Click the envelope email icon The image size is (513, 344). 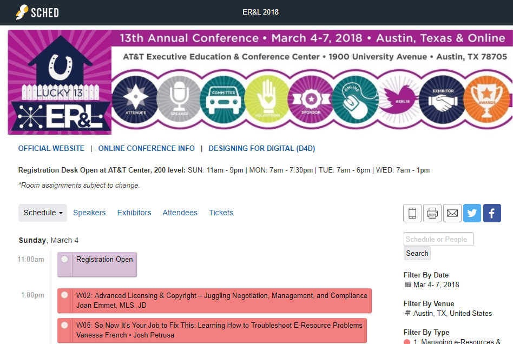pyautogui.click(x=452, y=213)
